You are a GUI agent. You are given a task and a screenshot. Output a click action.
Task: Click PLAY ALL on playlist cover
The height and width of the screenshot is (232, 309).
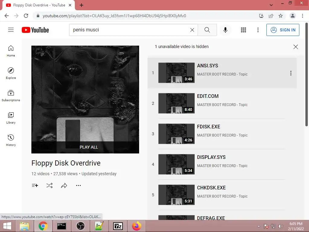coord(89,147)
